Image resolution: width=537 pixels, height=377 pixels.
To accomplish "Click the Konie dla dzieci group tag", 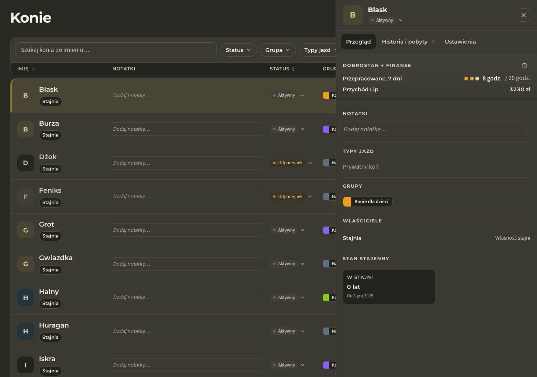I will 368,201.
